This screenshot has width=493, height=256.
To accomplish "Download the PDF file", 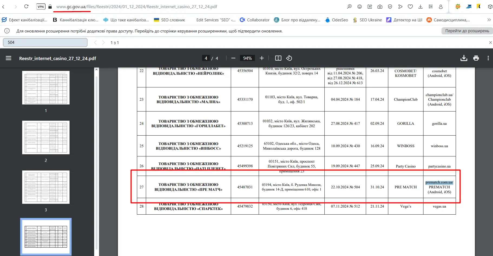I will coord(464,58).
